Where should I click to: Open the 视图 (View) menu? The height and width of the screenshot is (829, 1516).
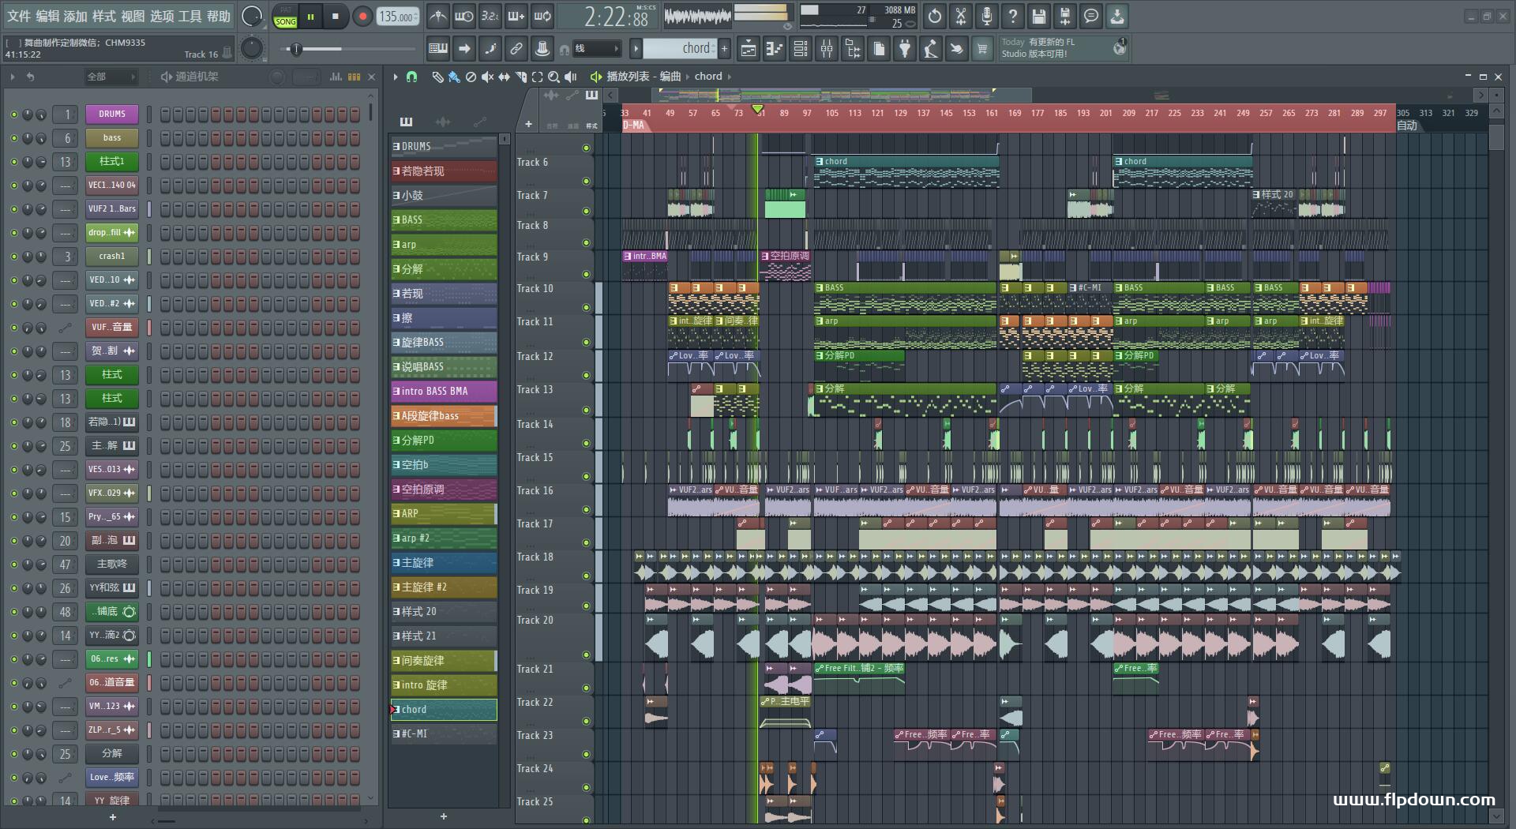click(133, 16)
